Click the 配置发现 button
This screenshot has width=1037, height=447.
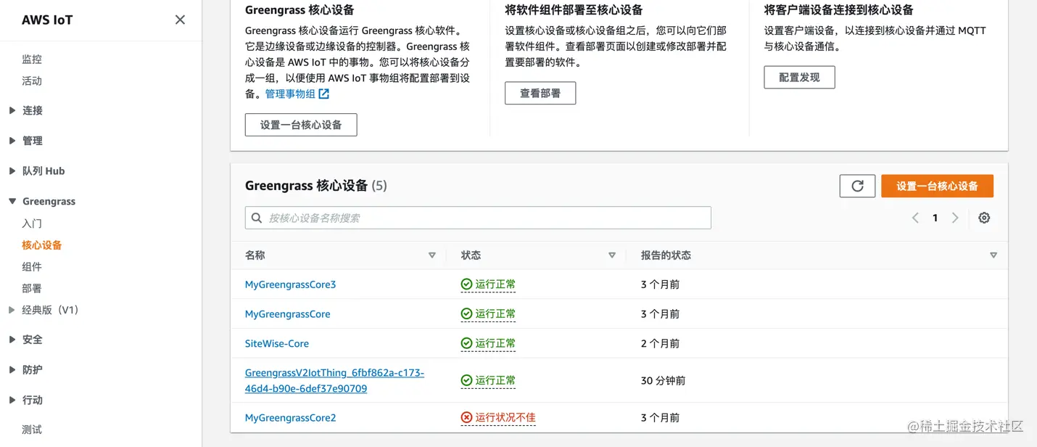tap(799, 77)
